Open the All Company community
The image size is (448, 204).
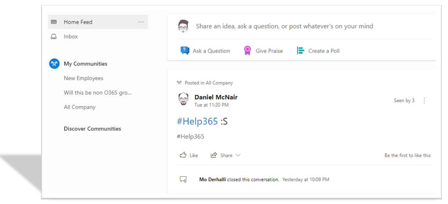point(80,107)
